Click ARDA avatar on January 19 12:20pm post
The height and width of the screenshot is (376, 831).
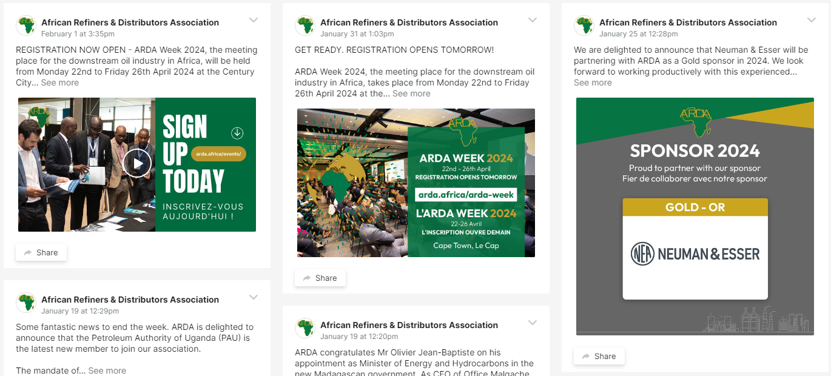[x=305, y=329]
